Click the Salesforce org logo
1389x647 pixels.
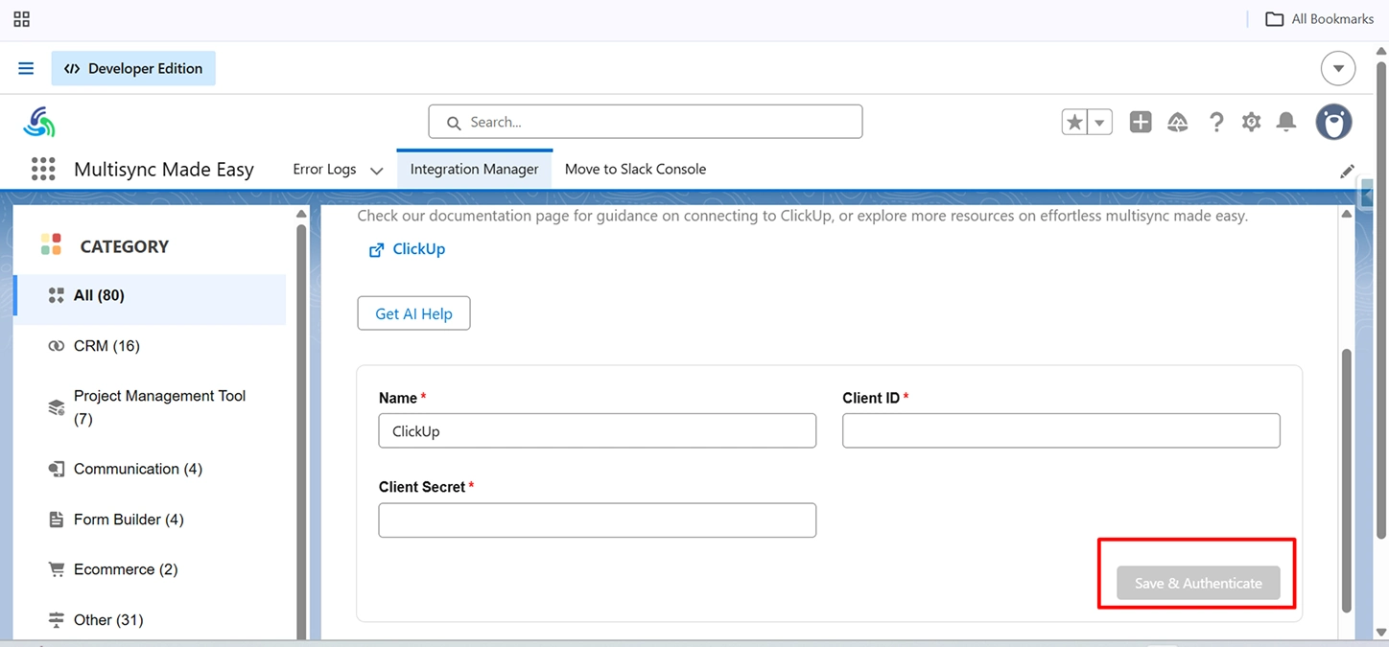click(39, 122)
